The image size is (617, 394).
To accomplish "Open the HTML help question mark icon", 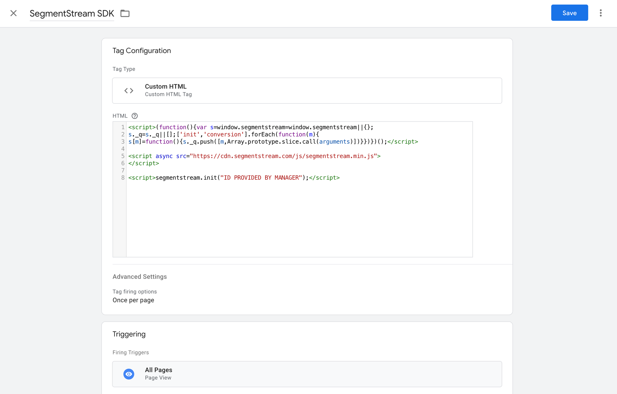I will 134,116.
